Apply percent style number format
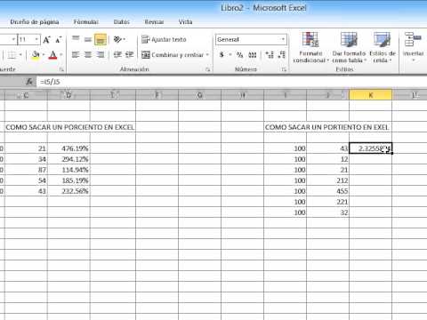427x320 pixels. click(x=239, y=55)
